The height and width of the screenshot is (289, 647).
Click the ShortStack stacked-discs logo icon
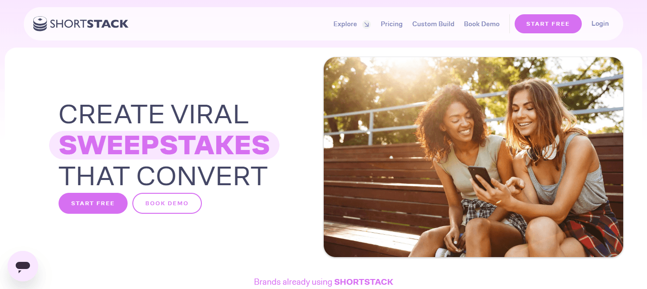tap(40, 24)
